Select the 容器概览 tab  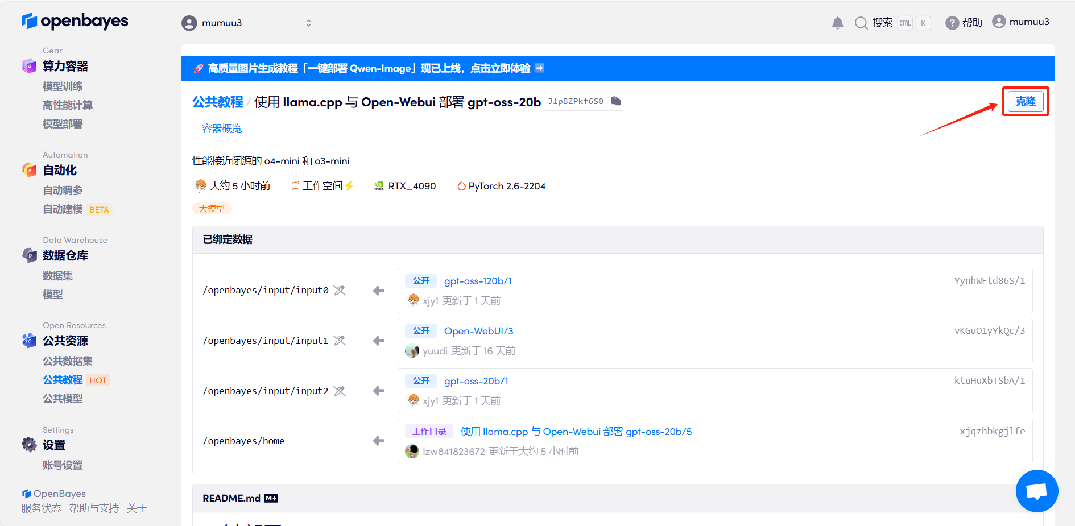coord(222,129)
